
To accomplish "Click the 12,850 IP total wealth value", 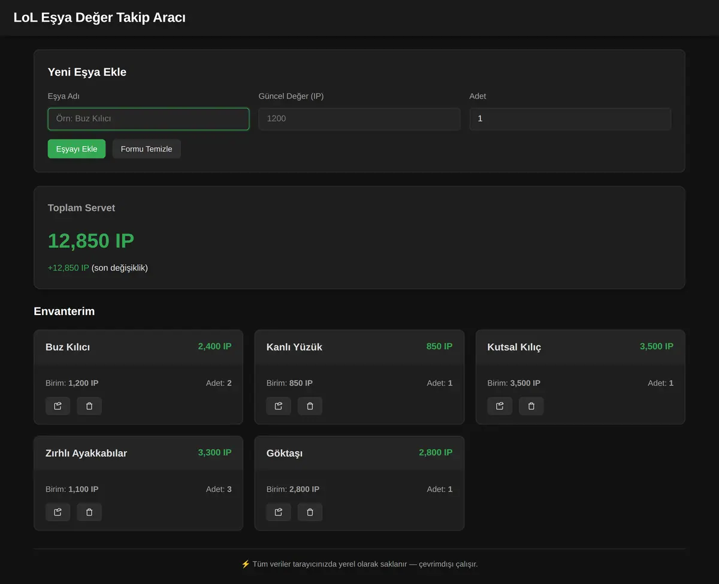I will 91,241.
